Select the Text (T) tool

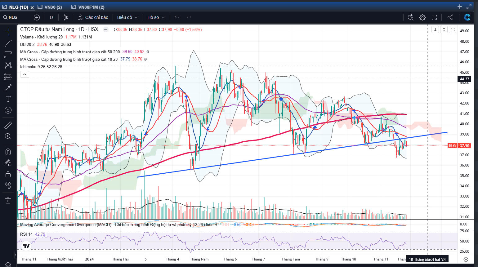[x=8, y=99]
